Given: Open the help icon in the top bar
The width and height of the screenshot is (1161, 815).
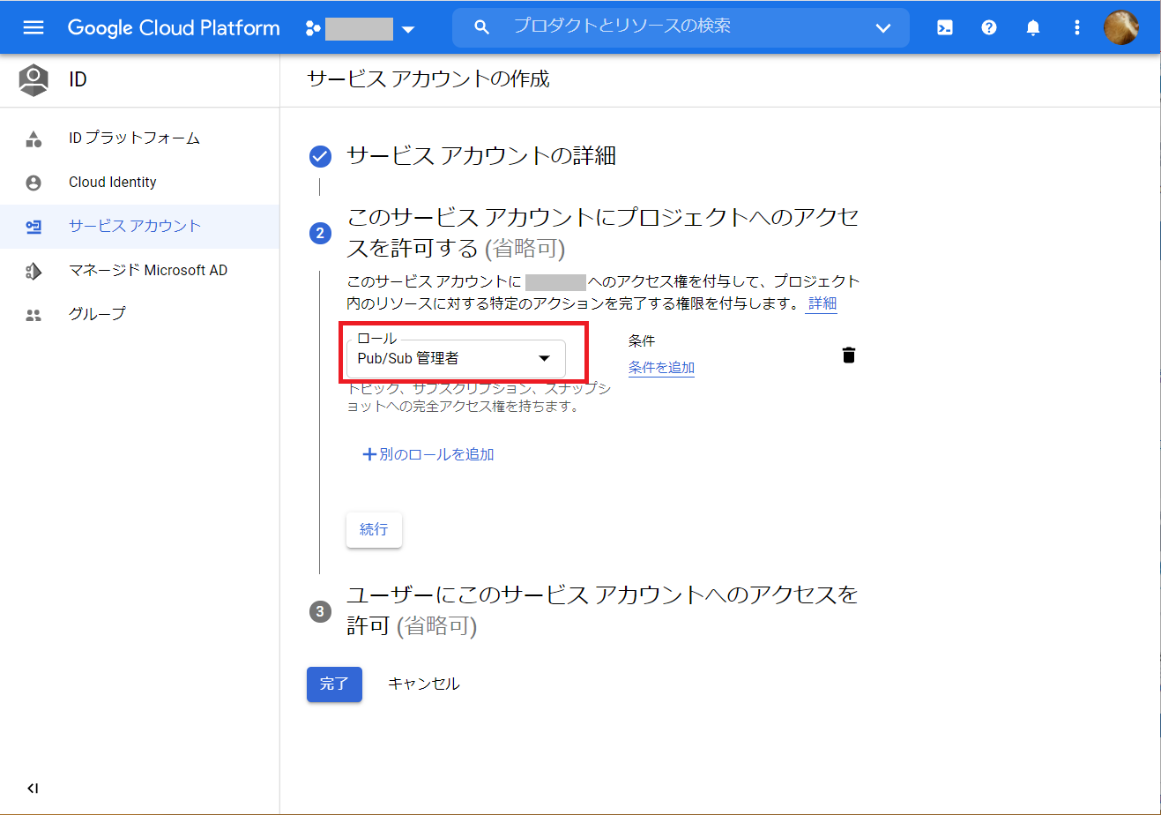Looking at the screenshot, I should [988, 27].
